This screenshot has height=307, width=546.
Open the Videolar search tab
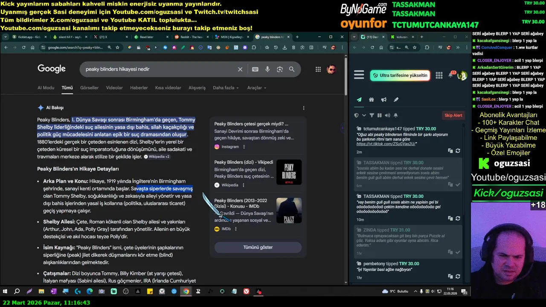coord(114,88)
